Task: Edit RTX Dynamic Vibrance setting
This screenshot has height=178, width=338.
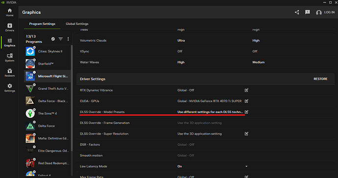Action: 246,90
